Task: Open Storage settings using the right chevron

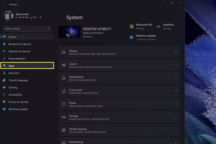Action: pos(176,117)
